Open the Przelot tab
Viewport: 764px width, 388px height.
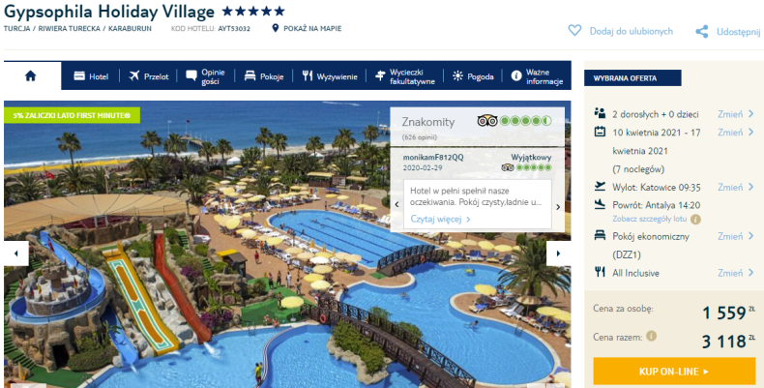[x=149, y=76]
